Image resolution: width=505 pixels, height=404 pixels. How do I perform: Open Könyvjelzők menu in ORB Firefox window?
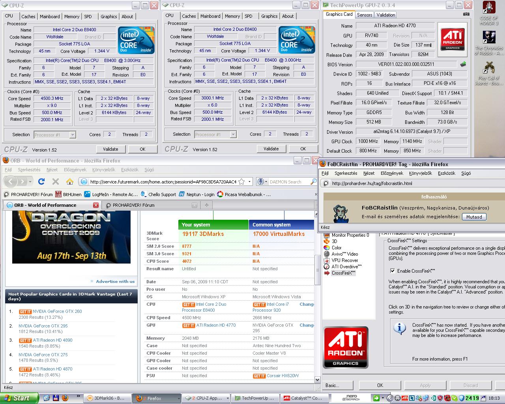pos(104,170)
